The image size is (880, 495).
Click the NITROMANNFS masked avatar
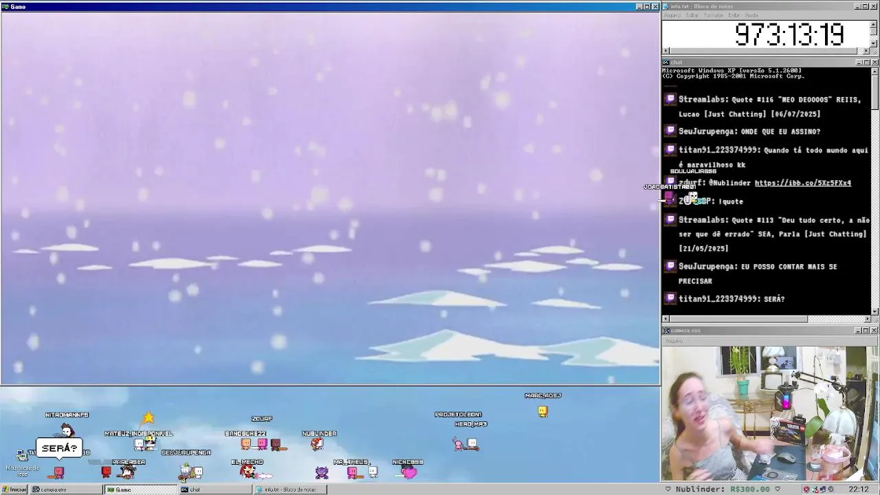click(x=67, y=431)
